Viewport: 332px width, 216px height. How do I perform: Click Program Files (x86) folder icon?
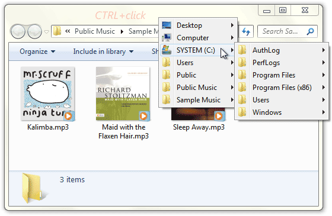pos(242,88)
